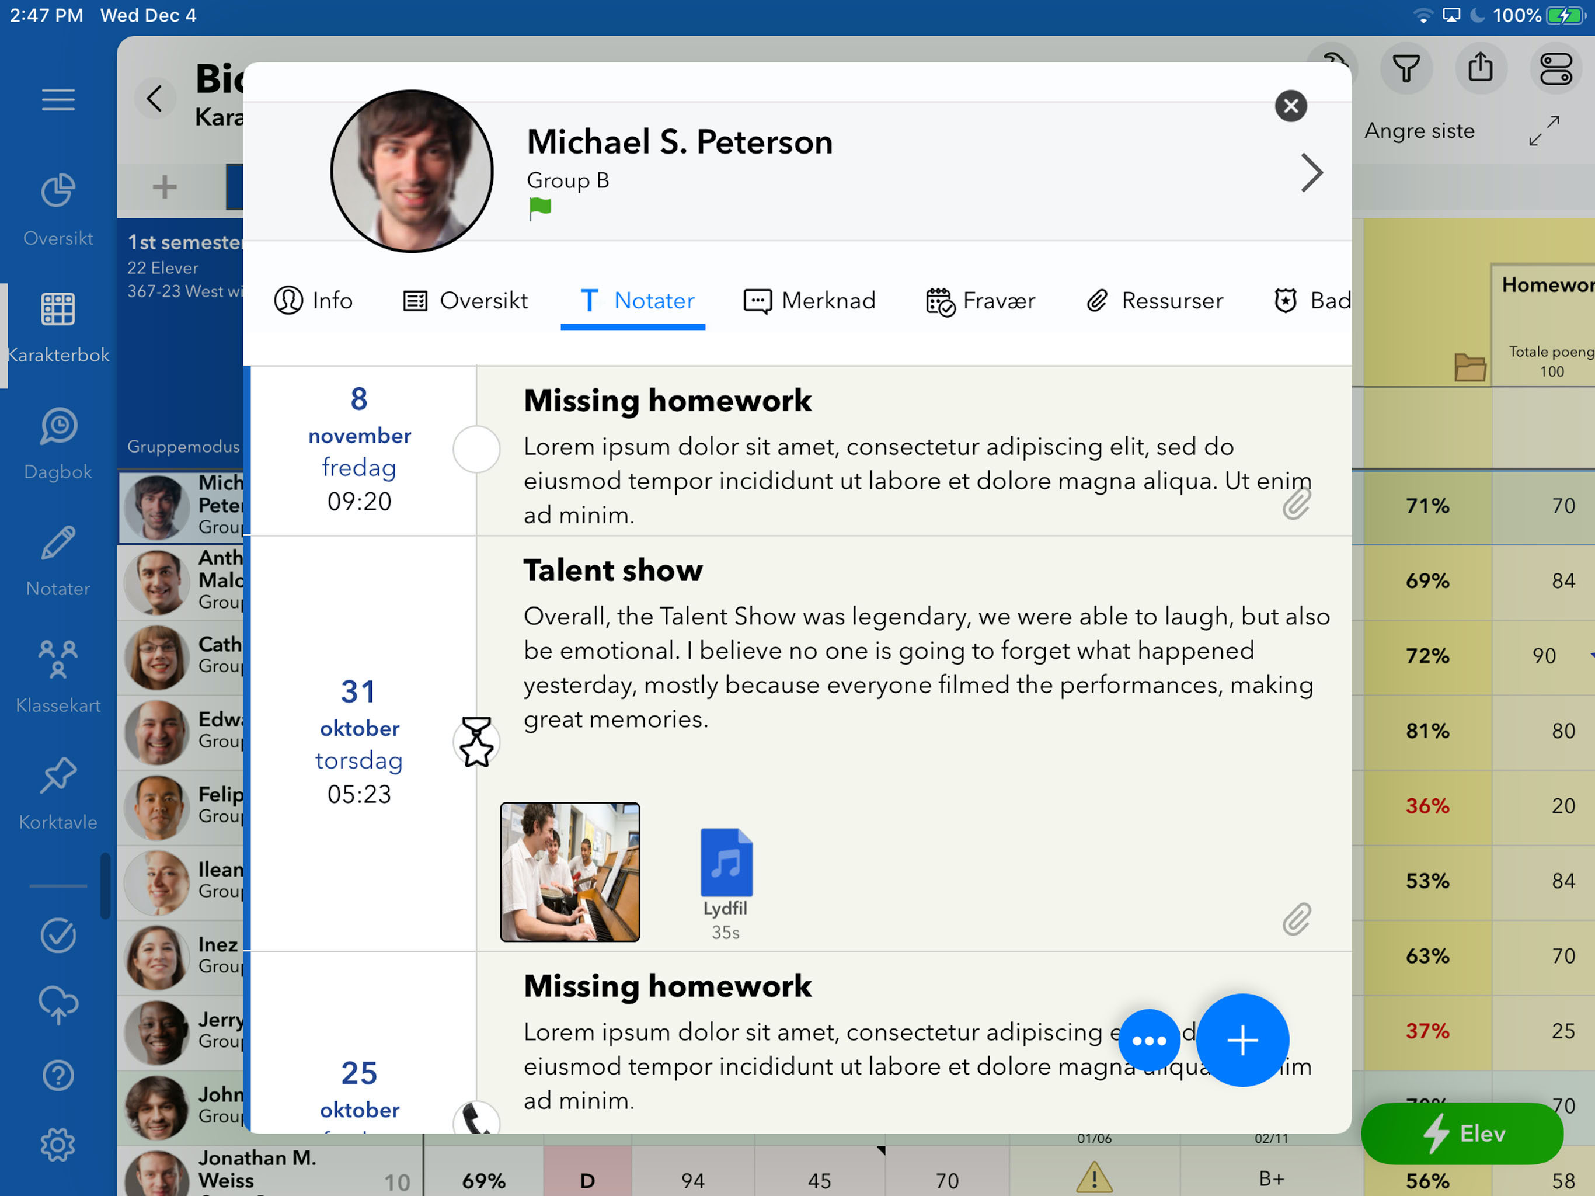Switch to the Merknad tab
Image resolution: width=1595 pixels, height=1196 pixels.
click(x=810, y=300)
